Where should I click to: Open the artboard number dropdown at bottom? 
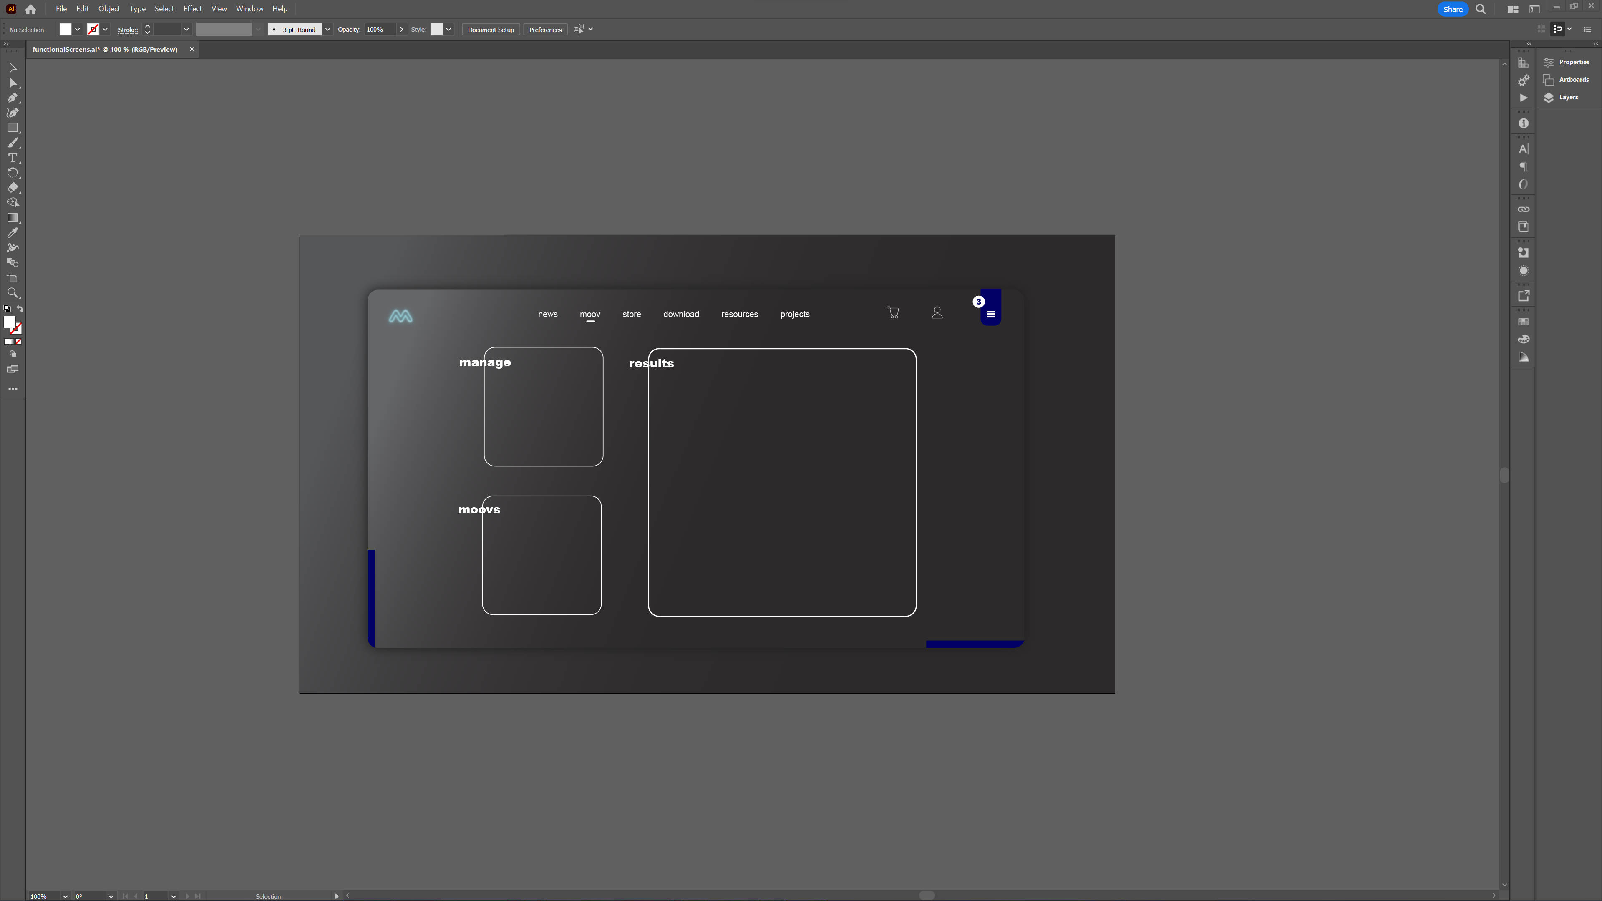[174, 896]
